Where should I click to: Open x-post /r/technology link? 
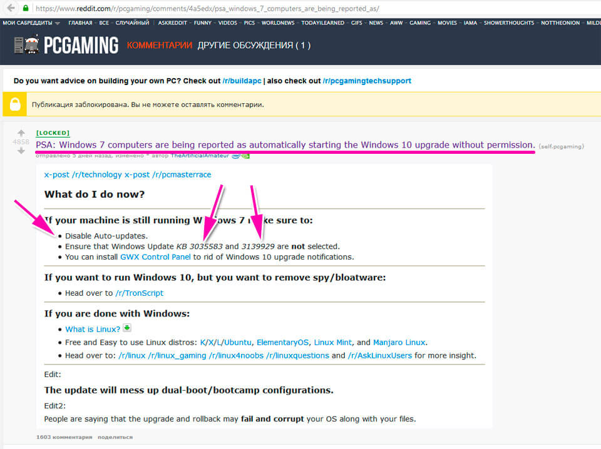(x=83, y=174)
